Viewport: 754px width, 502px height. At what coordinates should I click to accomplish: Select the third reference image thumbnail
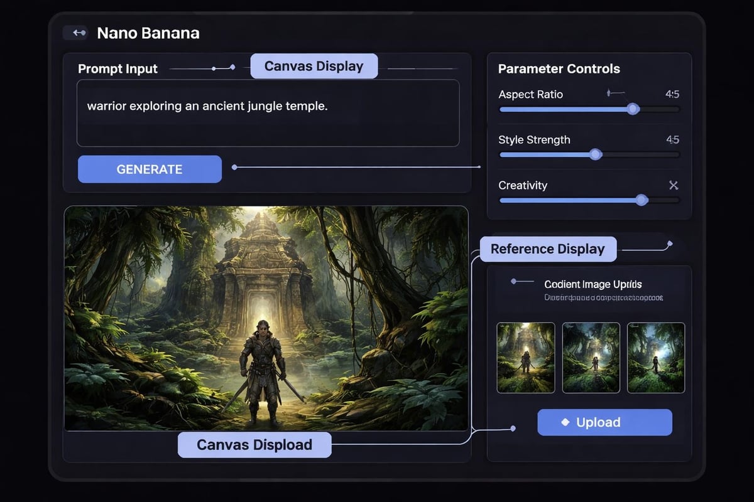[x=655, y=358]
